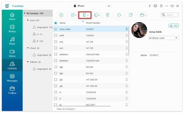Collapse the Outlook group arrow

28,62
